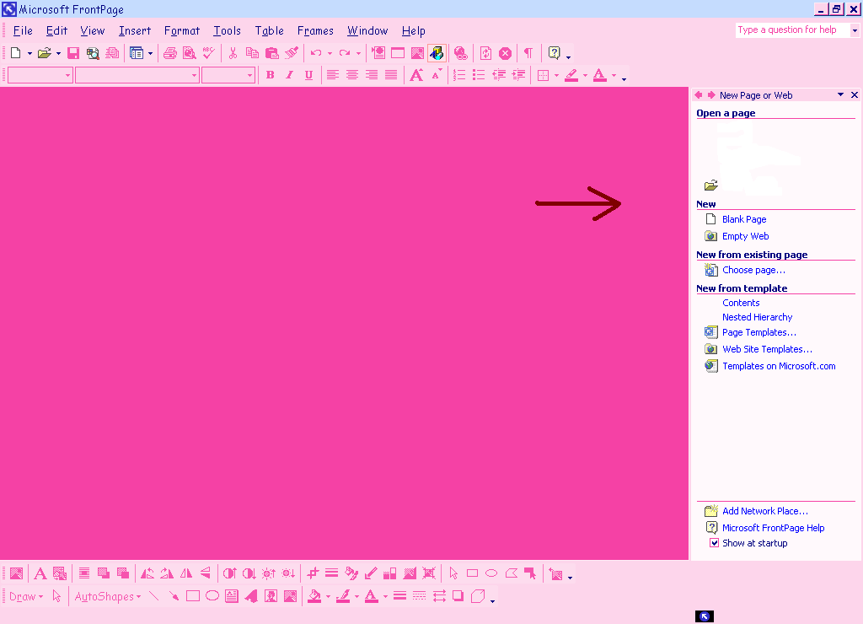This screenshot has height=624, width=863.
Task: Open the task pane title dropdown arrow
Action: coord(840,95)
